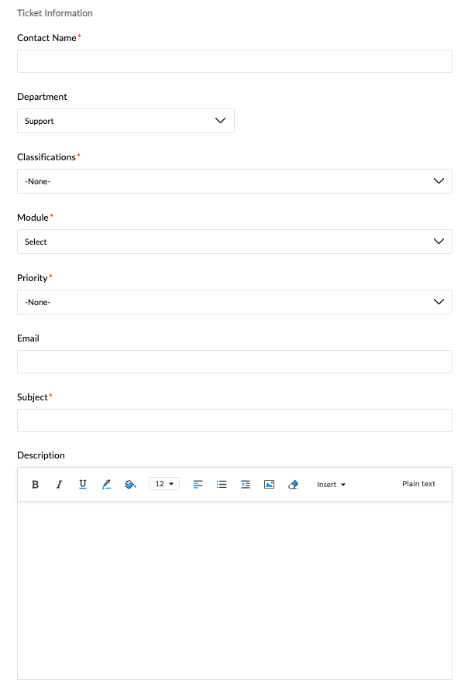Click into the Subject field
Viewport: 468px width, 690px height.
click(x=235, y=421)
